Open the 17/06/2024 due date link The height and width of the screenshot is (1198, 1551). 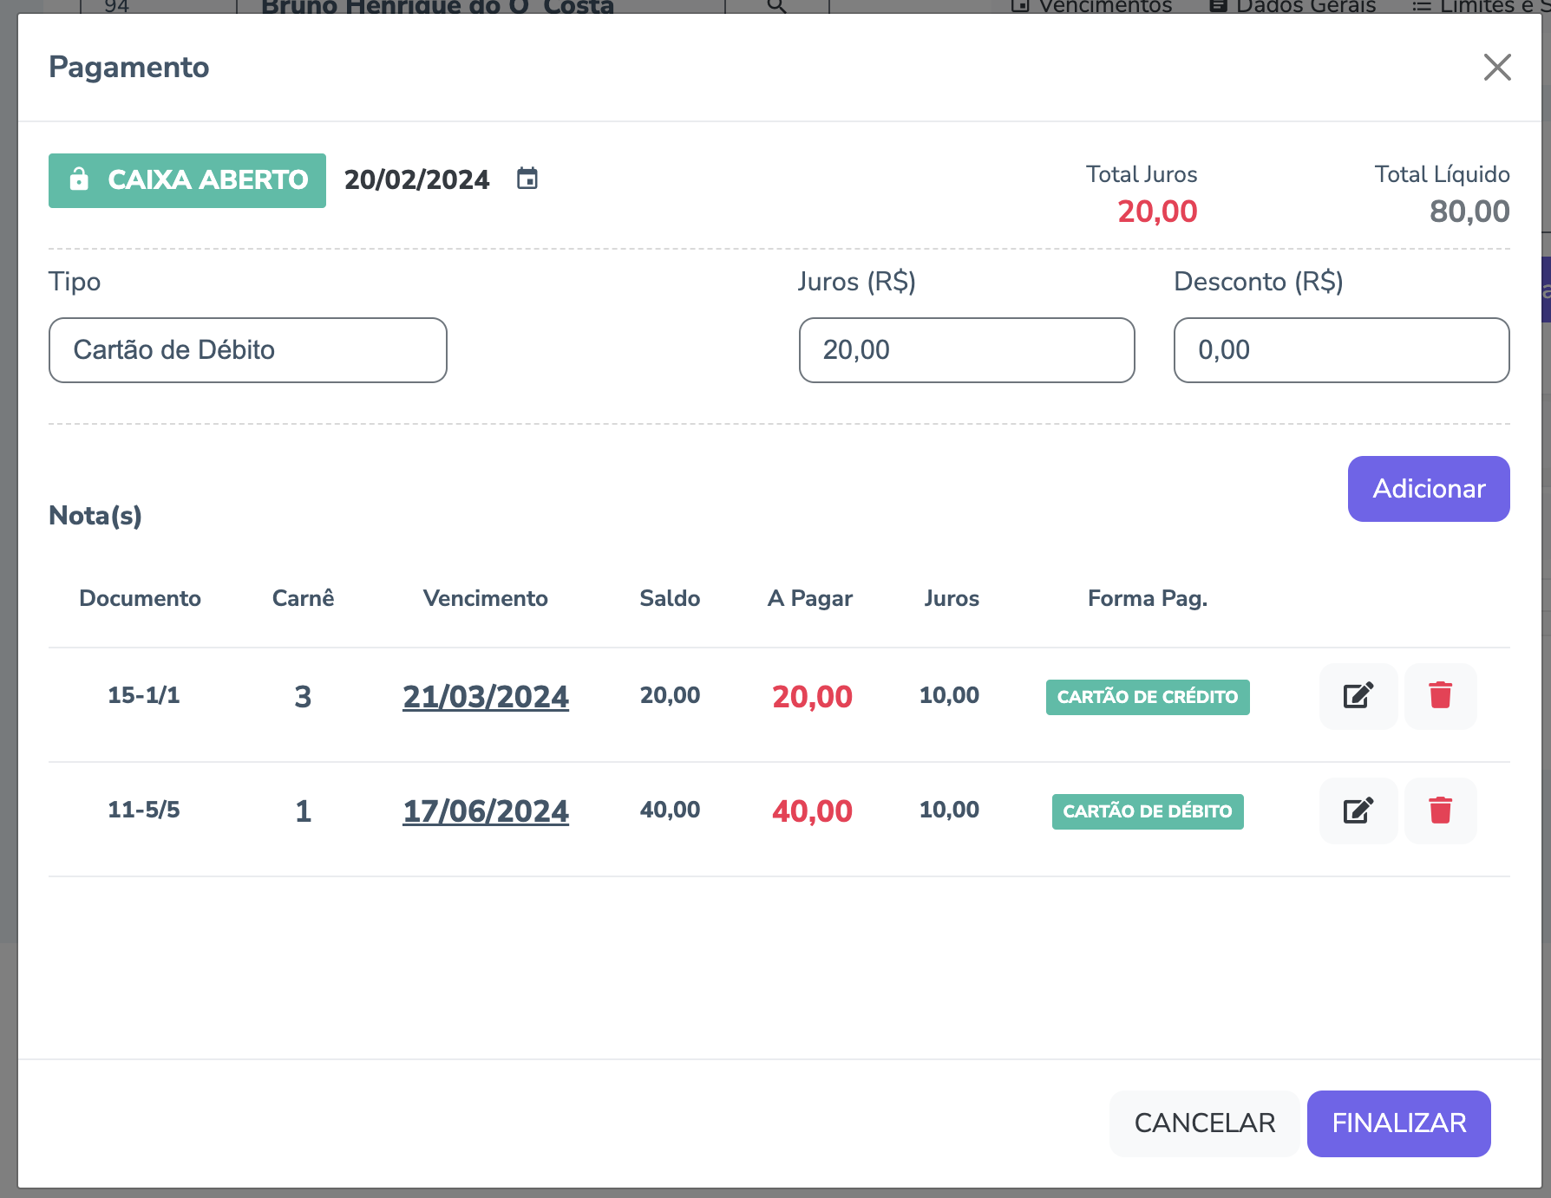point(486,811)
